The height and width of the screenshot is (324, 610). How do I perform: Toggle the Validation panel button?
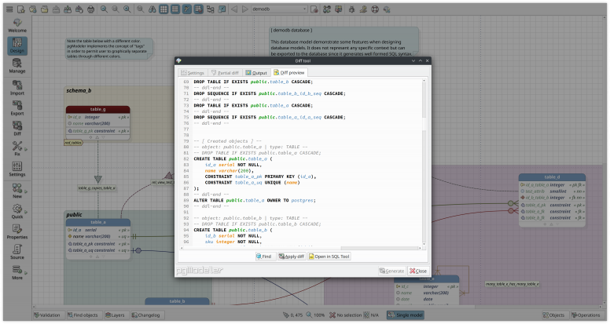coord(47,315)
